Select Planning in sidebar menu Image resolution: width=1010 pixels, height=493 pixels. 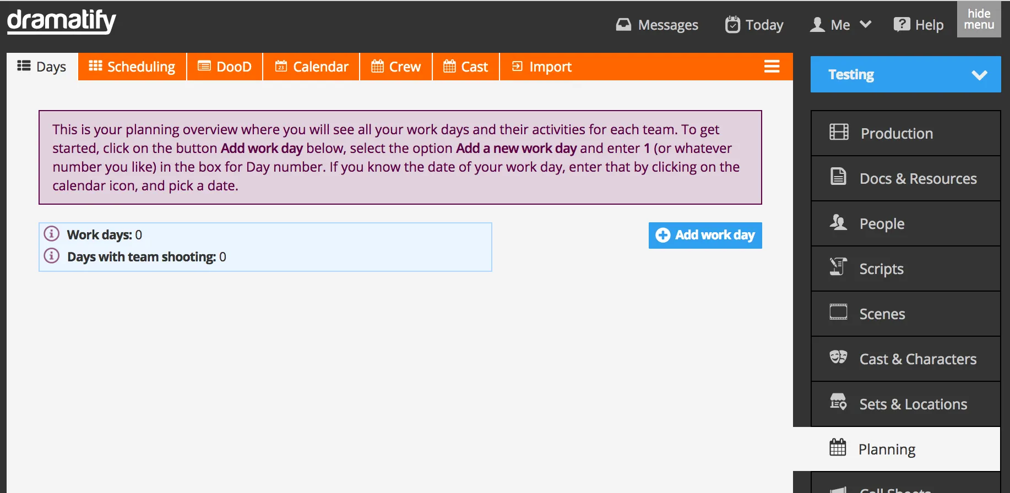coord(897,449)
